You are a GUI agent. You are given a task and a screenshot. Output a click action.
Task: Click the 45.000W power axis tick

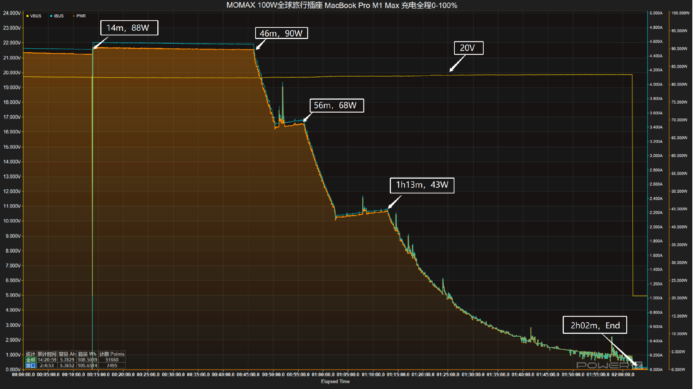click(x=679, y=209)
